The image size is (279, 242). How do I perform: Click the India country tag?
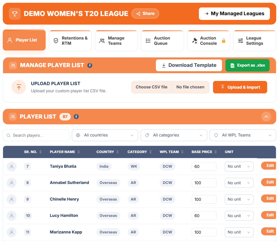[104, 166]
